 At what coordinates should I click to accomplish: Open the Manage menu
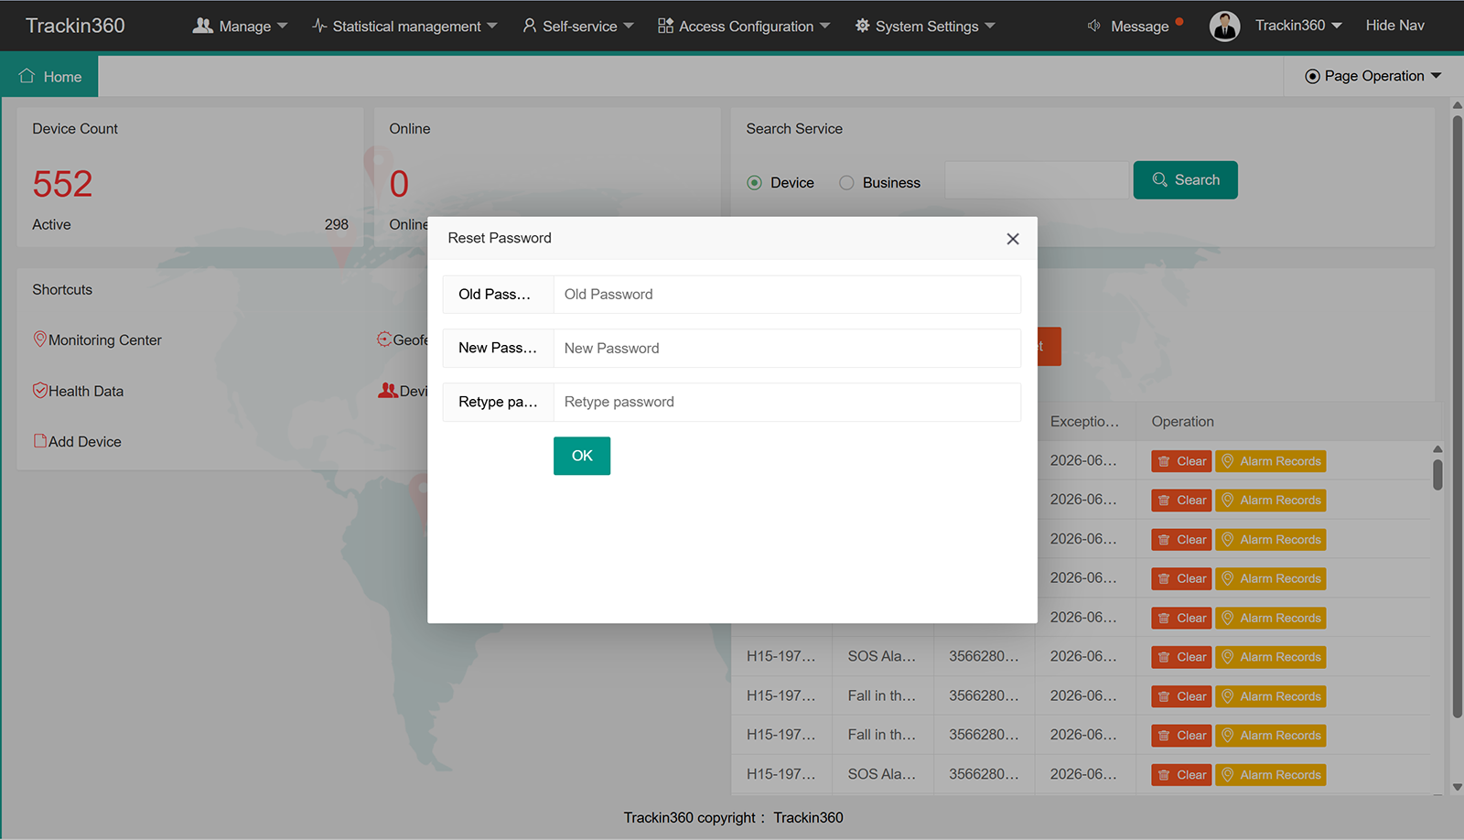240,26
